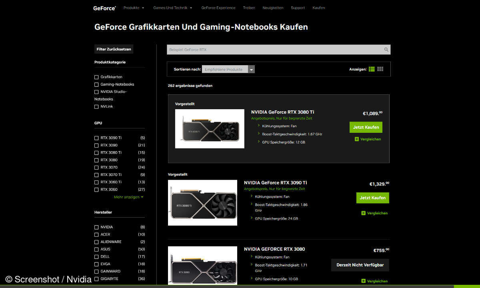
Task: Click the search magnifier icon
Action: coord(386,50)
